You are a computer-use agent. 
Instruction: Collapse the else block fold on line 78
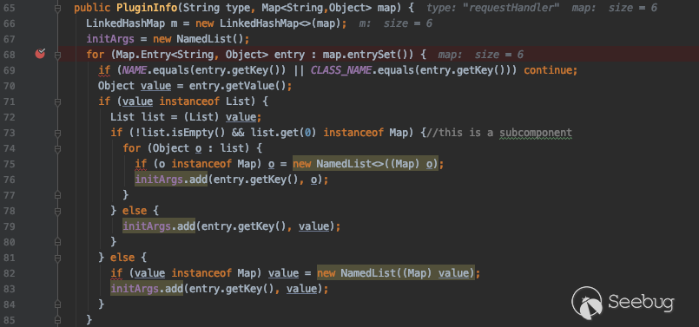pyautogui.click(x=57, y=211)
